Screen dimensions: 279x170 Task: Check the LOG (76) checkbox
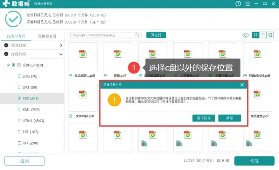pyautogui.click(x=19, y=76)
